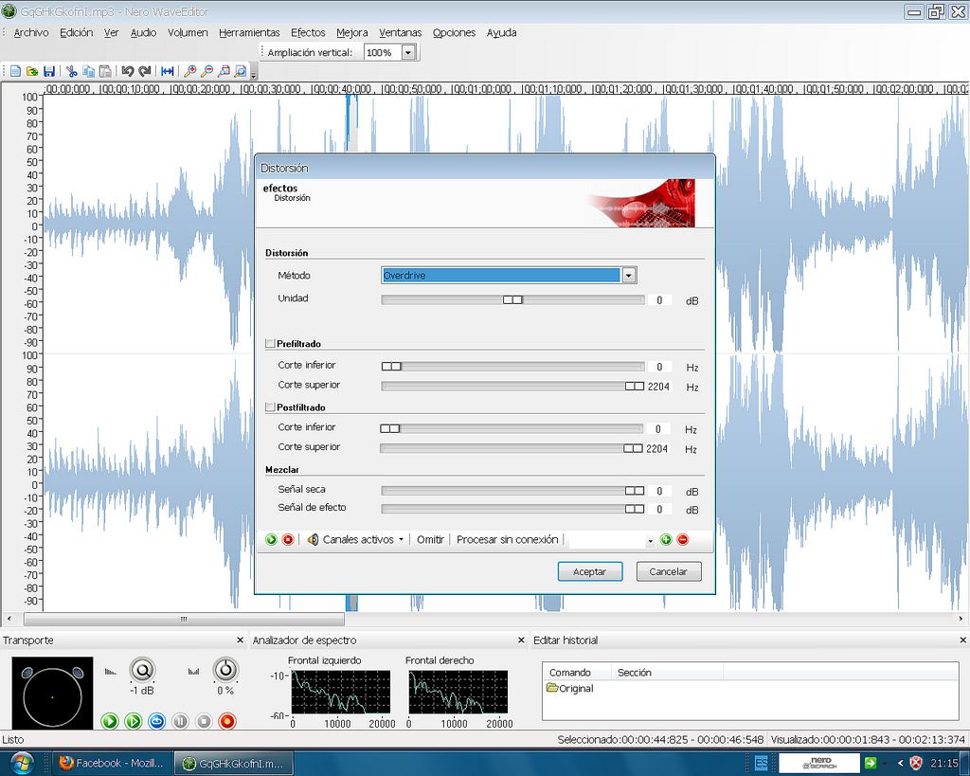The height and width of the screenshot is (776, 970).
Task: Click the Cancelar button
Action: tap(668, 571)
